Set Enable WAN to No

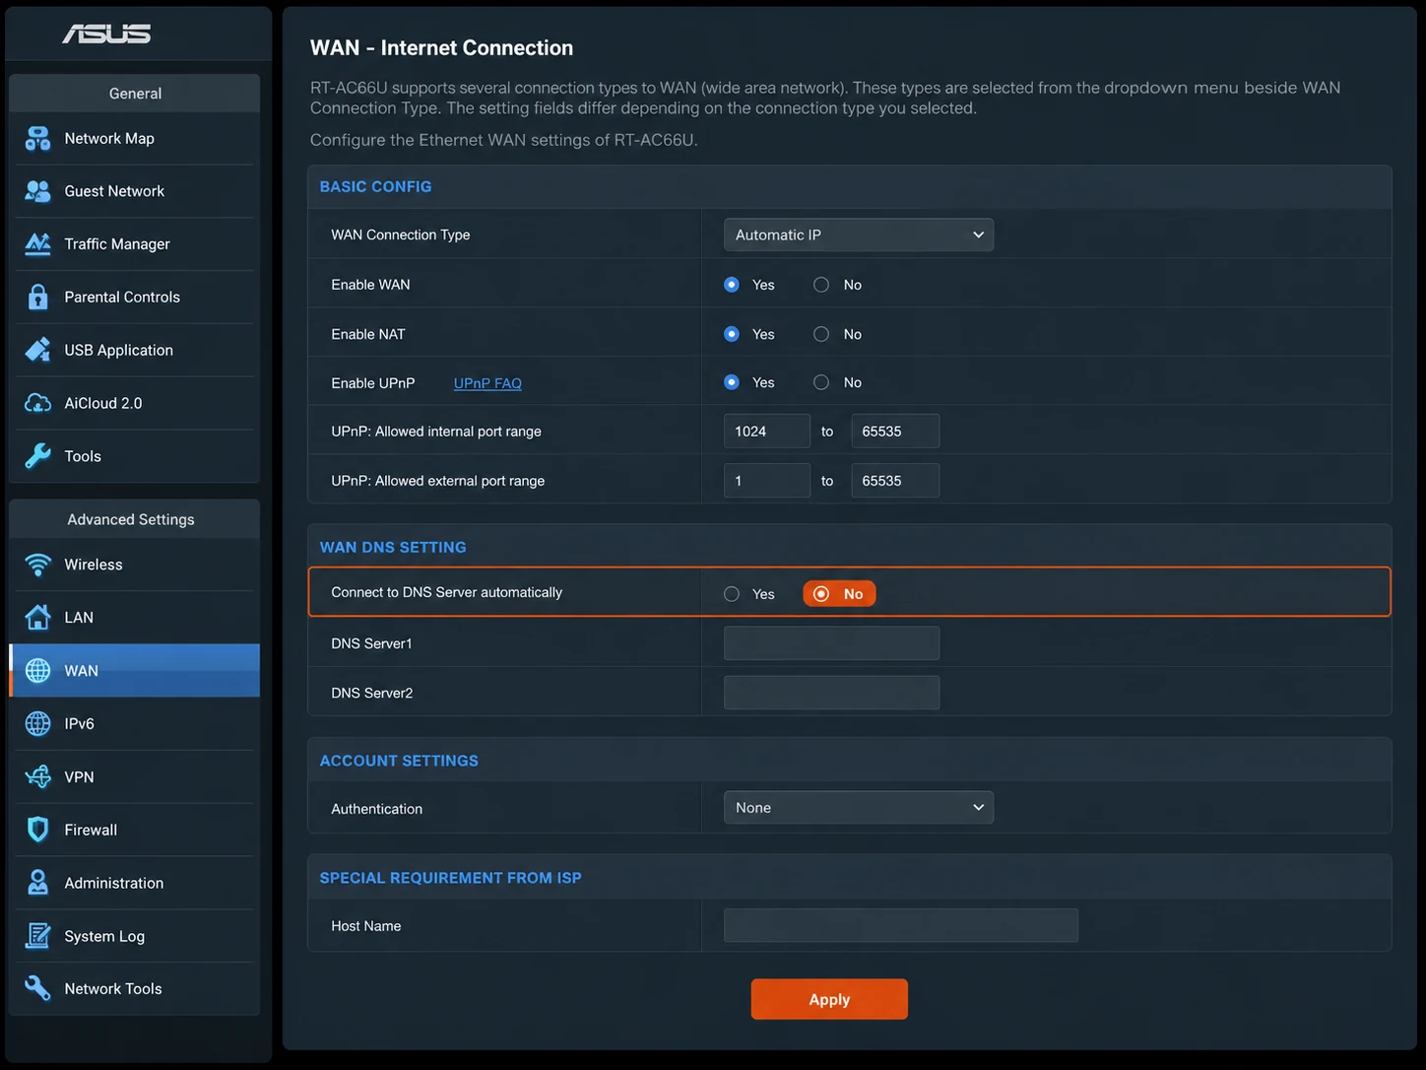point(821,285)
